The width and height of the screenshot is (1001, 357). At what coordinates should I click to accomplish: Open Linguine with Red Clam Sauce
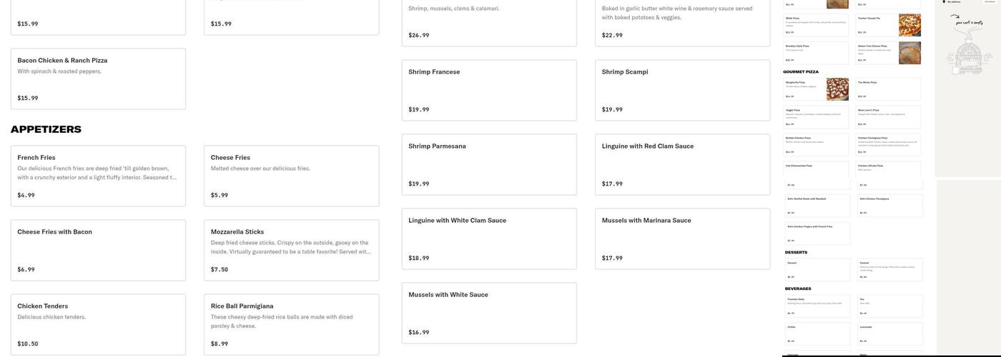click(x=682, y=164)
